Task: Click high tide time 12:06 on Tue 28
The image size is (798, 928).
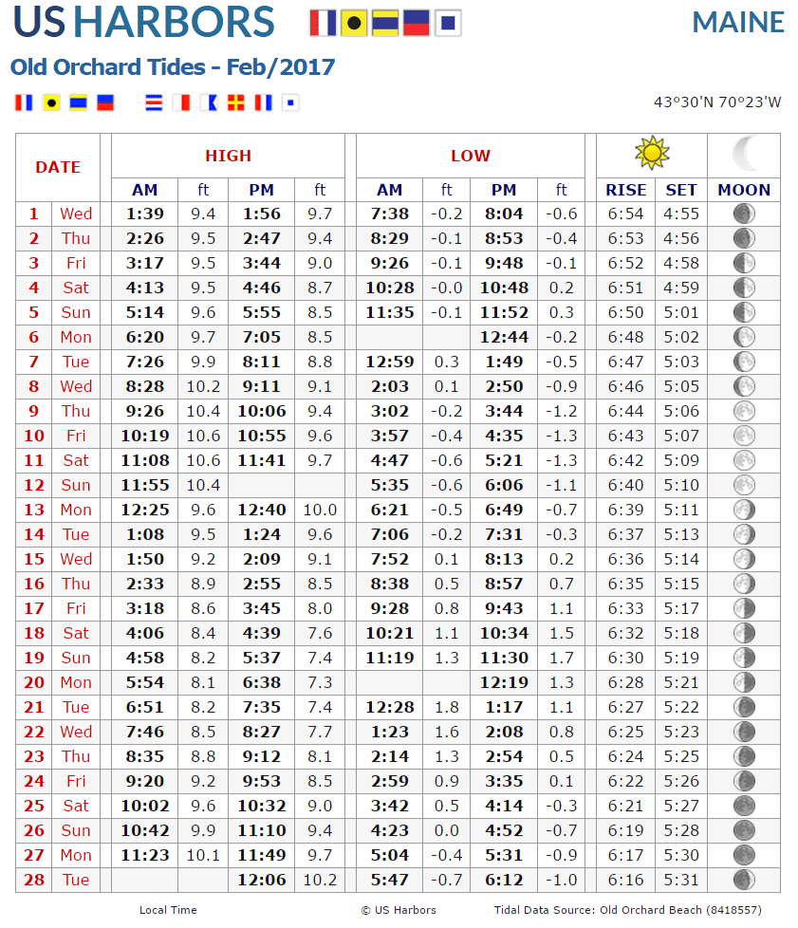Action: (262, 880)
